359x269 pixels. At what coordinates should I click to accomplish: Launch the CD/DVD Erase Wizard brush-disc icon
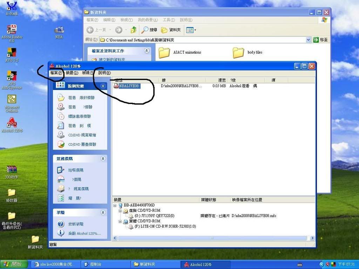click(61, 144)
